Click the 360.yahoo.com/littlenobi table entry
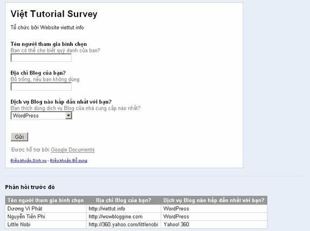 (x=123, y=225)
